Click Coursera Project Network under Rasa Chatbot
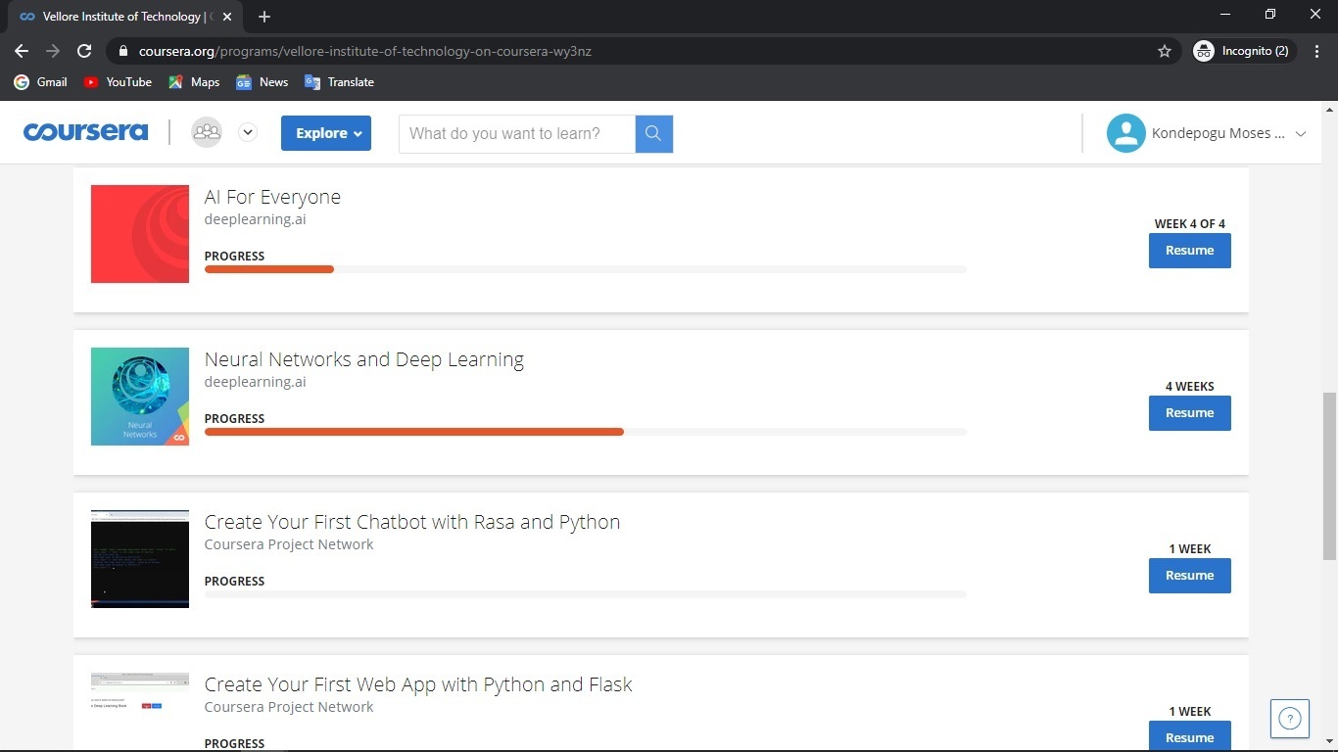The height and width of the screenshot is (752, 1338). (x=289, y=544)
